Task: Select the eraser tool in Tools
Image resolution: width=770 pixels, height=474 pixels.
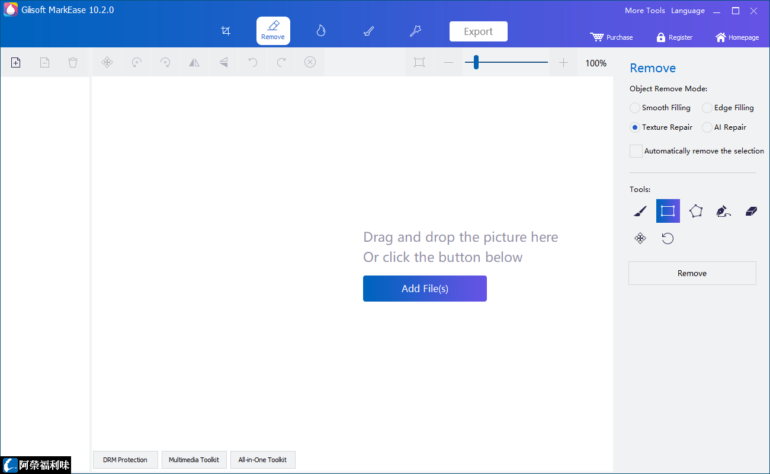Action: [x=751, y=211]
